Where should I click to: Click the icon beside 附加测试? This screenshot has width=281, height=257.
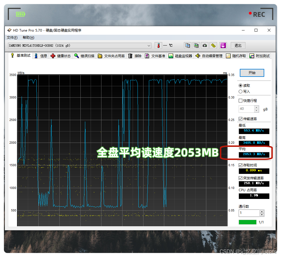click(252, 56)
